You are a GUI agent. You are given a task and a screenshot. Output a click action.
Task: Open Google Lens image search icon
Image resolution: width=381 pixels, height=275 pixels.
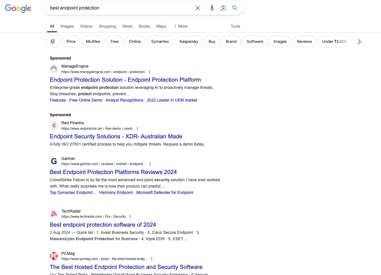pos(223,8)
